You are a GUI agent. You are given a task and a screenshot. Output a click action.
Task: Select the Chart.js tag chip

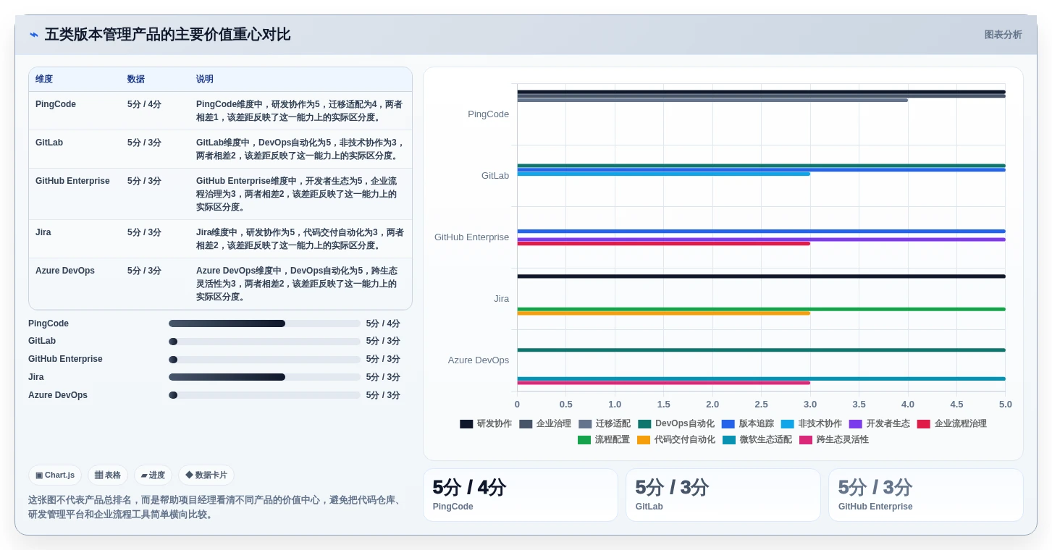55,475
